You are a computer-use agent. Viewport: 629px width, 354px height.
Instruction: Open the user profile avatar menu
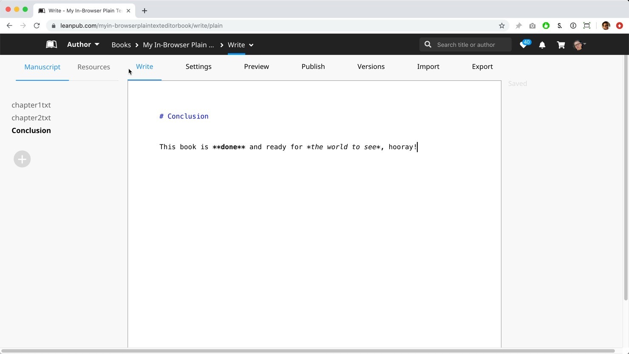click(579, 45)
